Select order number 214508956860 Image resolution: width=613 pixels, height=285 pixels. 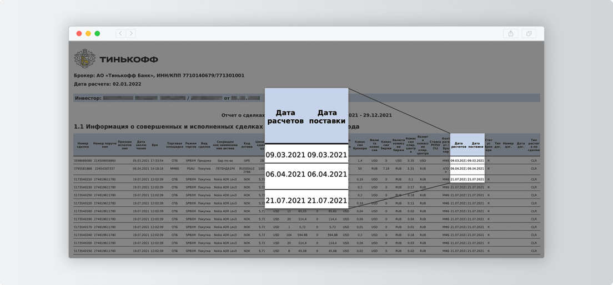[105, 160]
